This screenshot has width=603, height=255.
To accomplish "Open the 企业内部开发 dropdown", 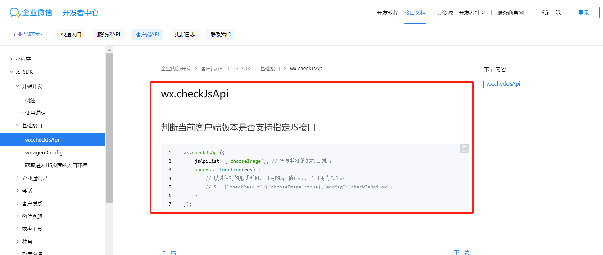I will tap(28, 34).
